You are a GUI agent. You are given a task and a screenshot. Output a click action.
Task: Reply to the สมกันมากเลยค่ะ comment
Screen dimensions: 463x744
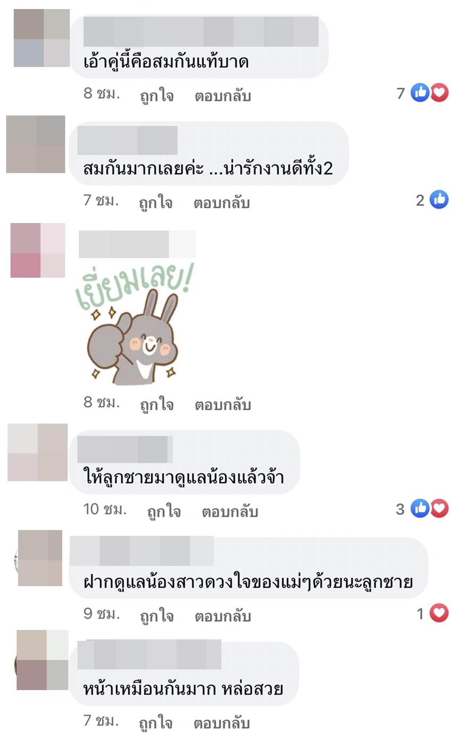222,203
